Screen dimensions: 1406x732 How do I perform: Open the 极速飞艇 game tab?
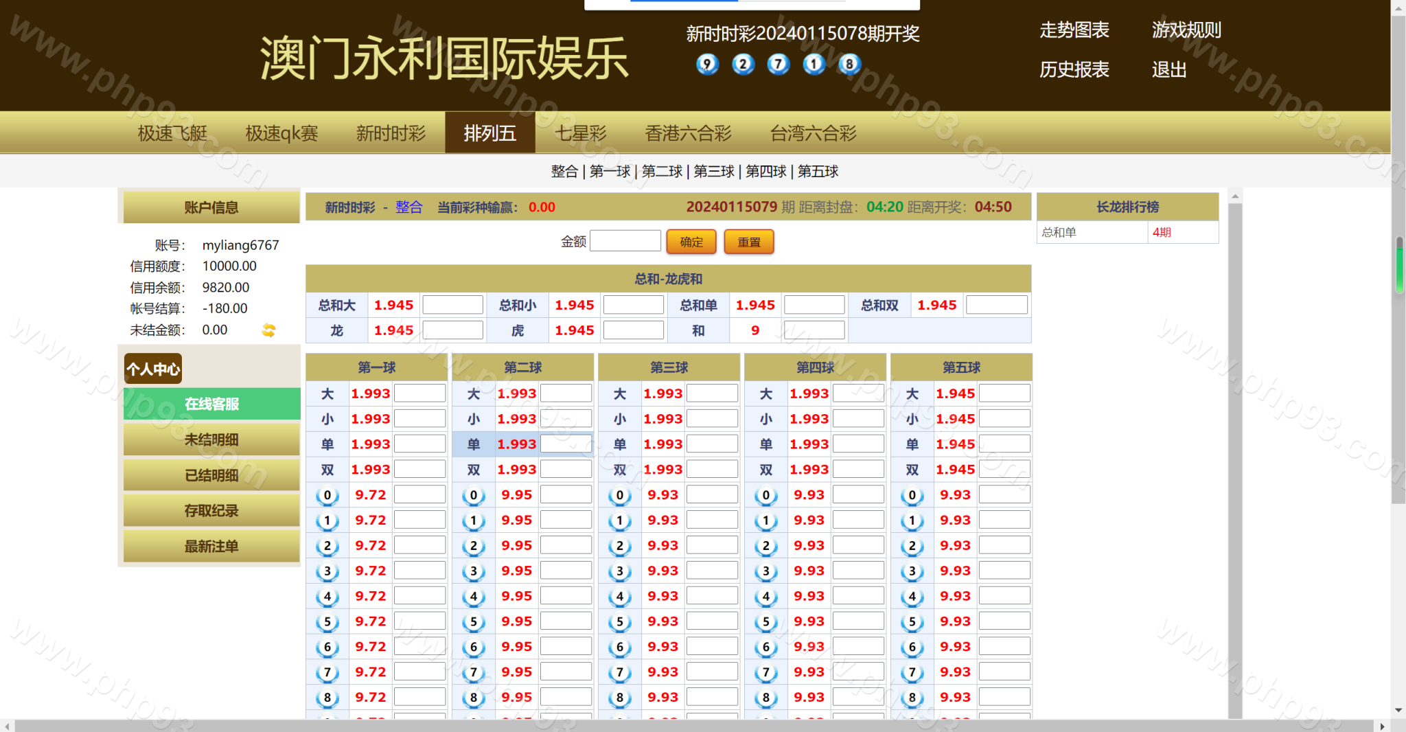coord(172,133)
